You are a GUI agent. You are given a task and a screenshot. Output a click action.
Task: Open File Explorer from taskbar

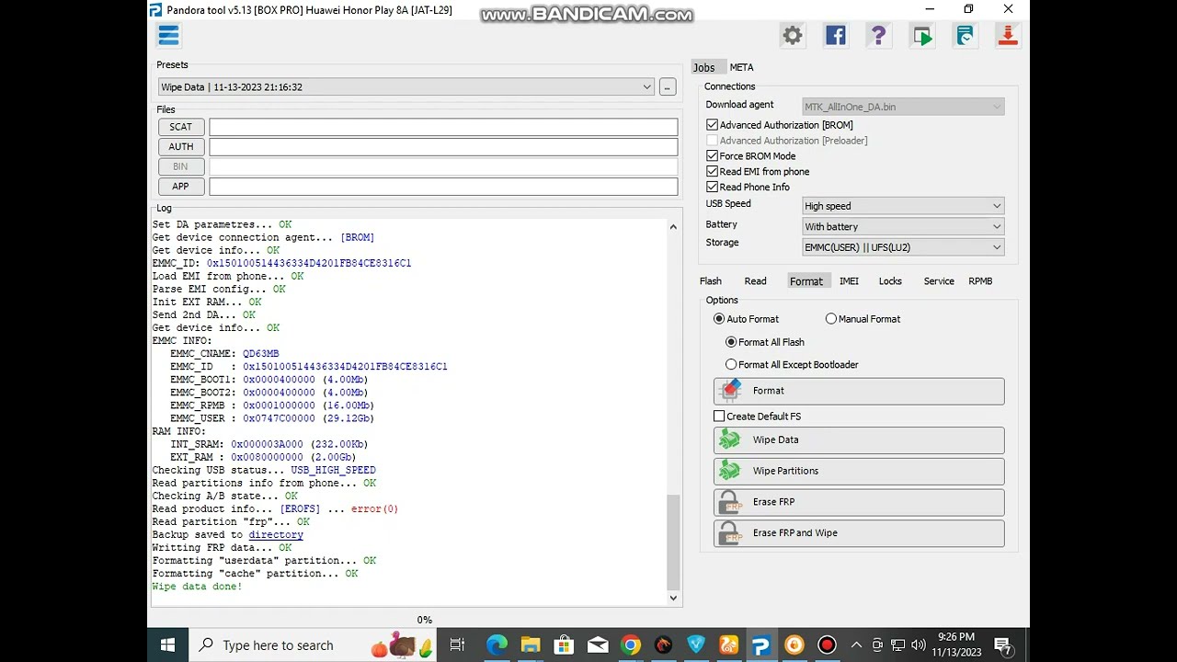click(531, 645)
